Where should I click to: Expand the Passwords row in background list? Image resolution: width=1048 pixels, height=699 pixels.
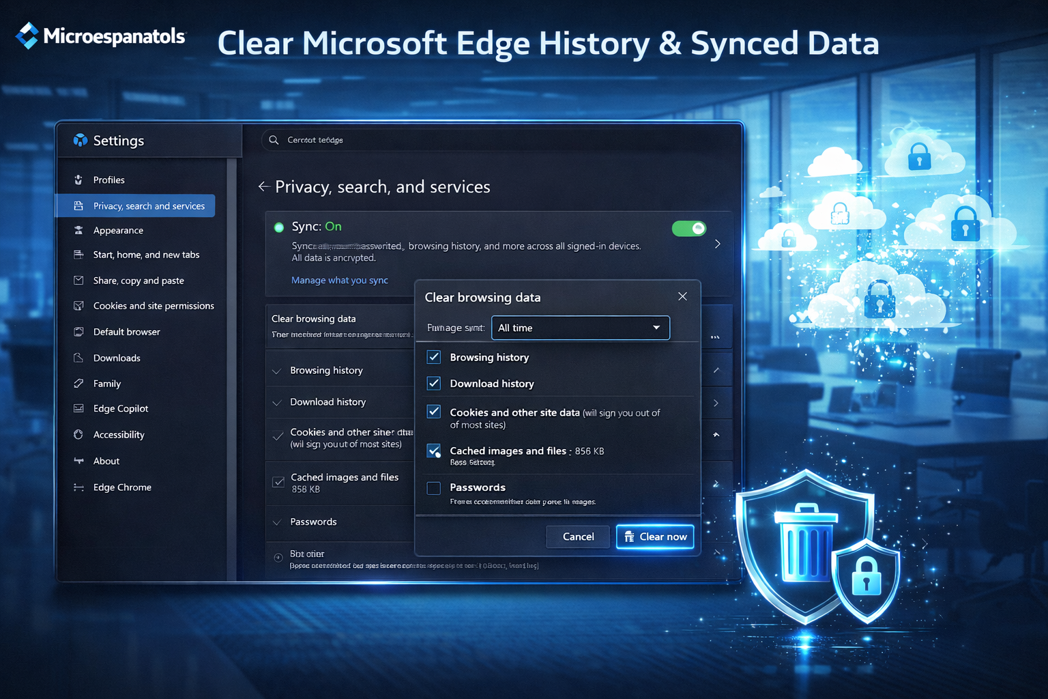coord(277,522)
